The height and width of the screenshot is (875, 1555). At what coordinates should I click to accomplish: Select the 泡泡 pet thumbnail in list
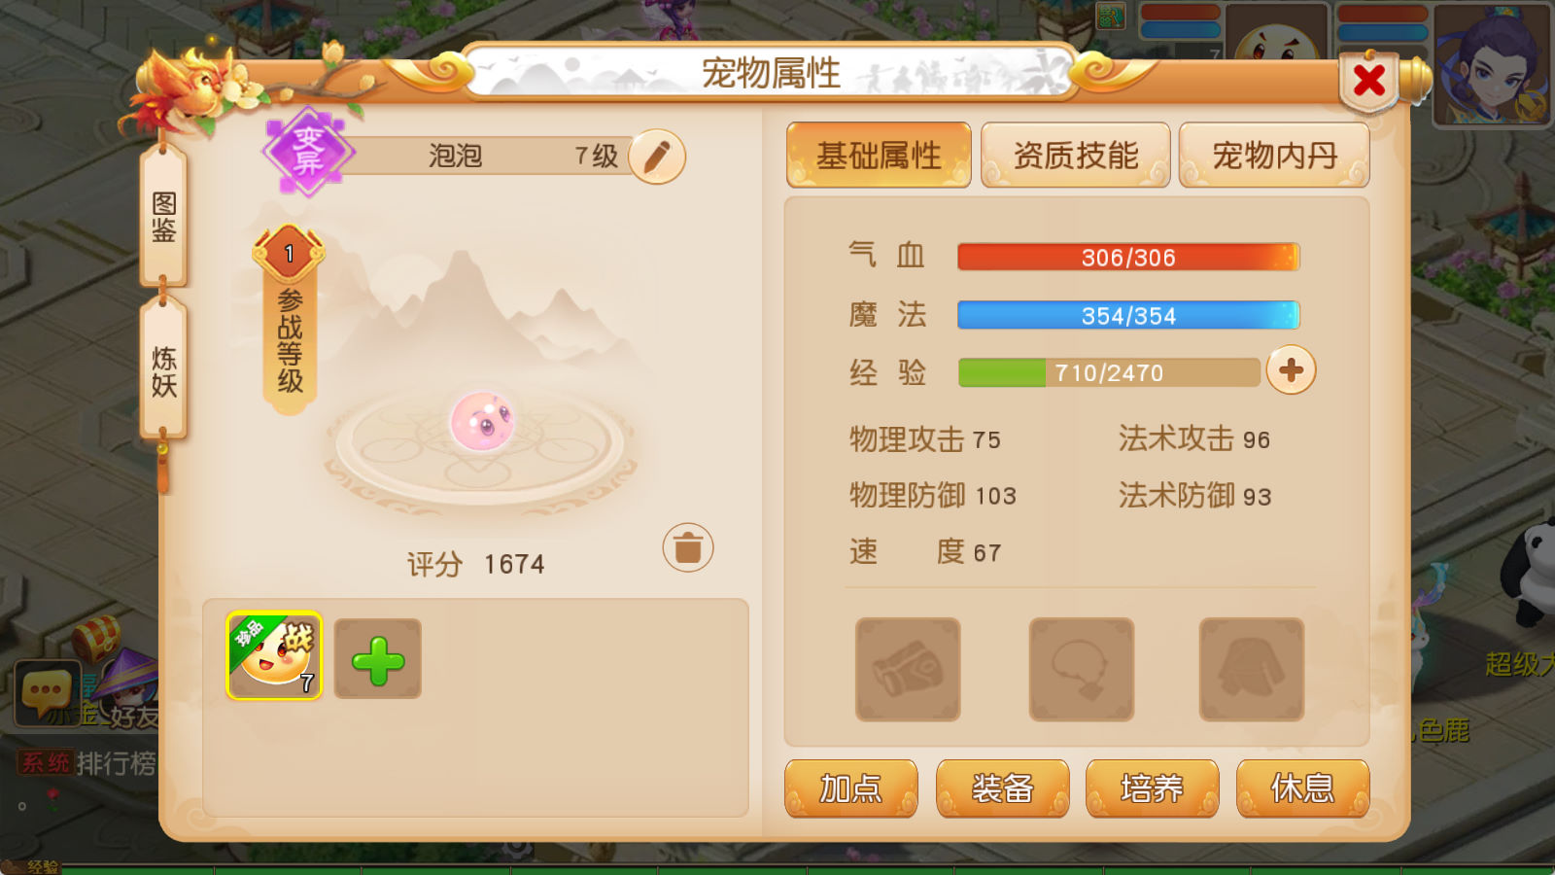(x=274, y=656)
